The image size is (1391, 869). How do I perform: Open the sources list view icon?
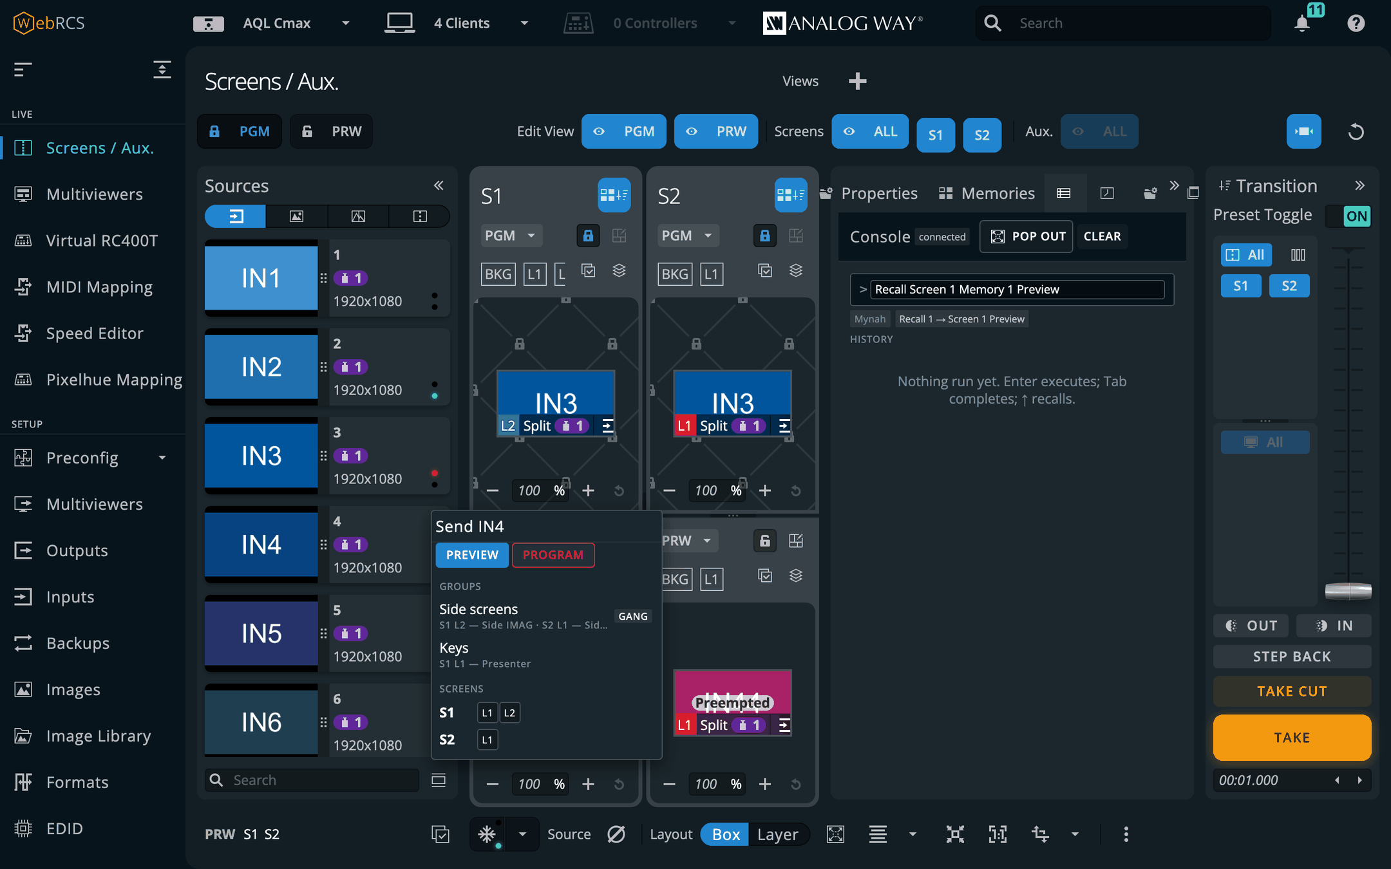(439, 780)
